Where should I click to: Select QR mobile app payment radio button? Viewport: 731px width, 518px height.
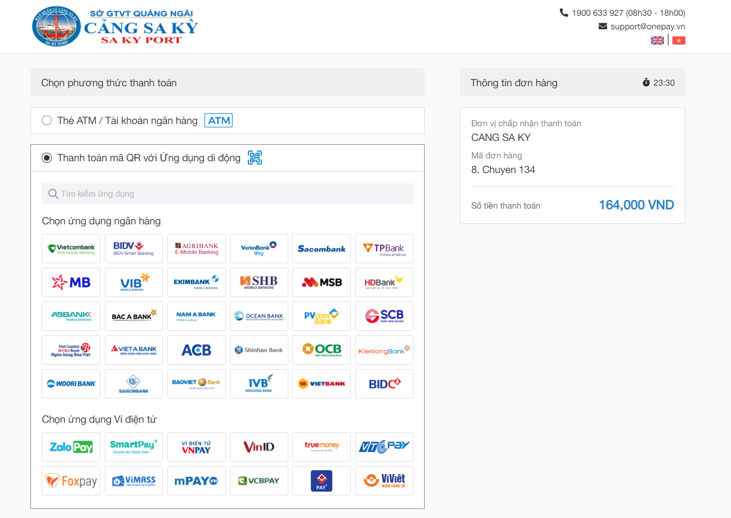[47, 158]
